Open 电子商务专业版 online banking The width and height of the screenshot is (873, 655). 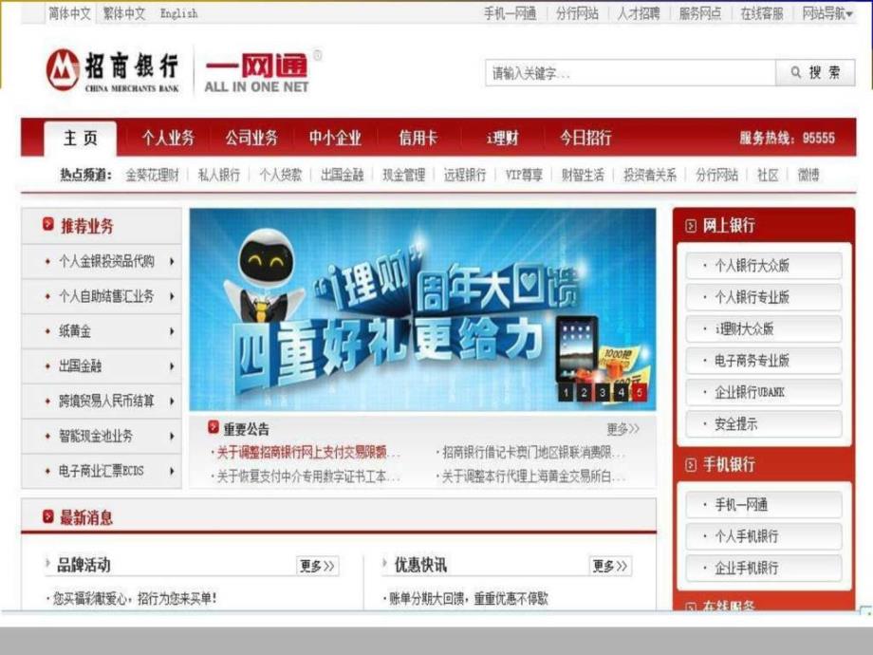click(x=764, y=361)
